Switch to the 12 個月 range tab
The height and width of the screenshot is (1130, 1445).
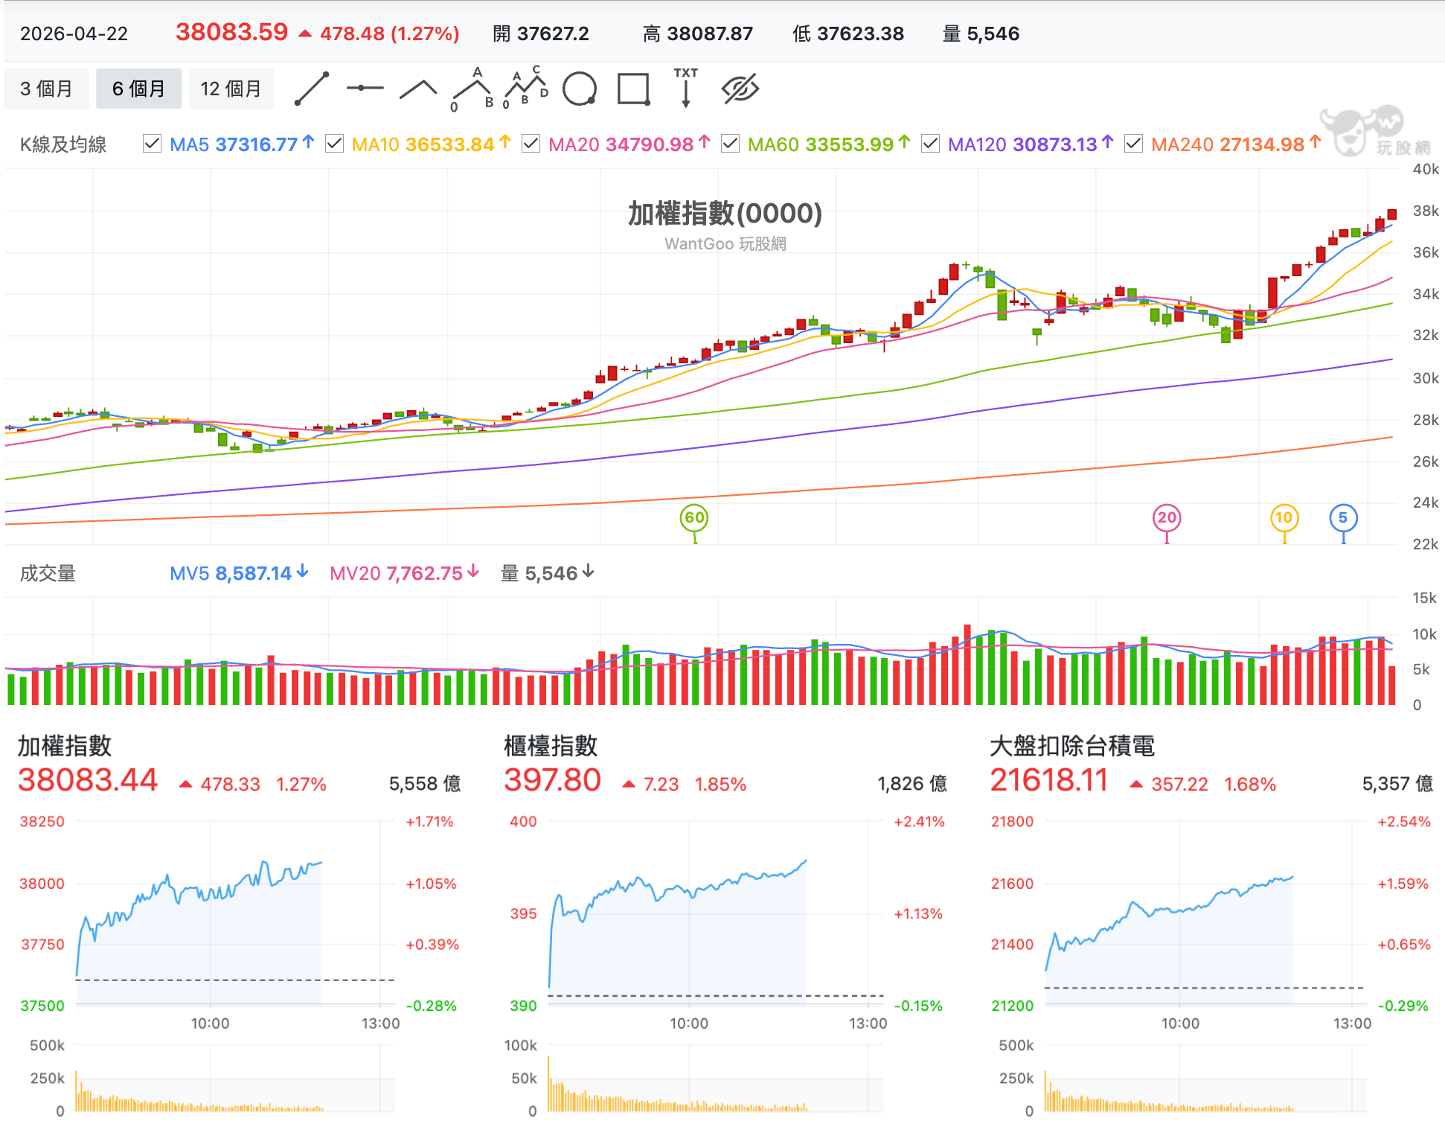[x=231, y=89]
